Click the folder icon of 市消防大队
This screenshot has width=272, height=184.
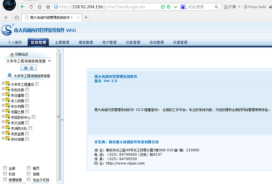pyautogui.click(x=8, y=128)
